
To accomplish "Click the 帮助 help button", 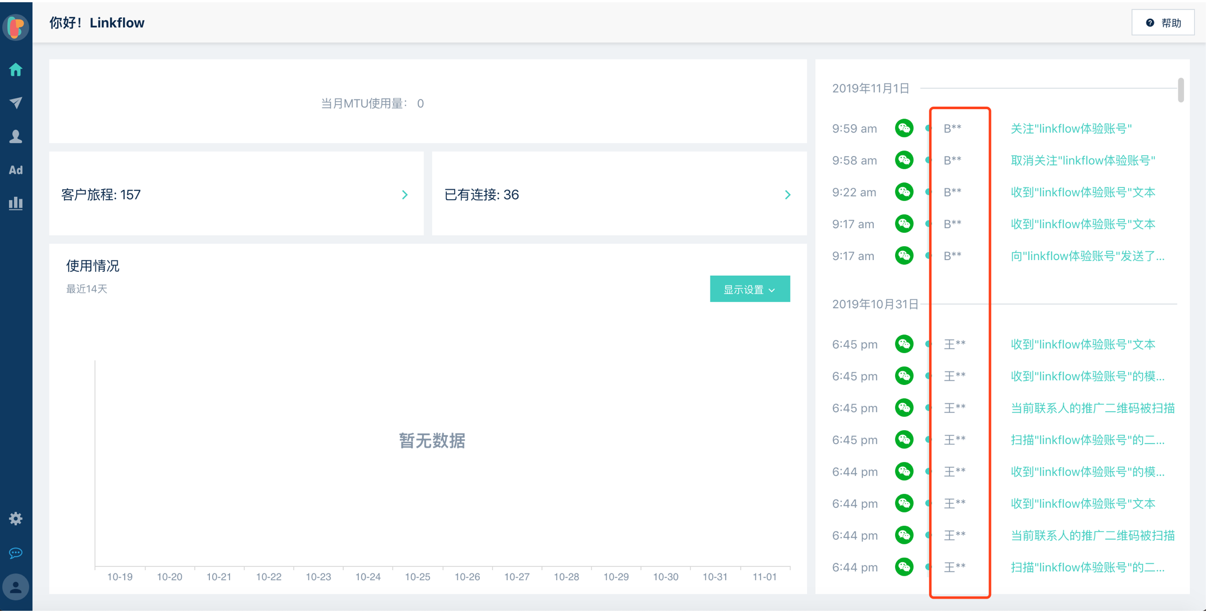I will [x=1163, y=23].
